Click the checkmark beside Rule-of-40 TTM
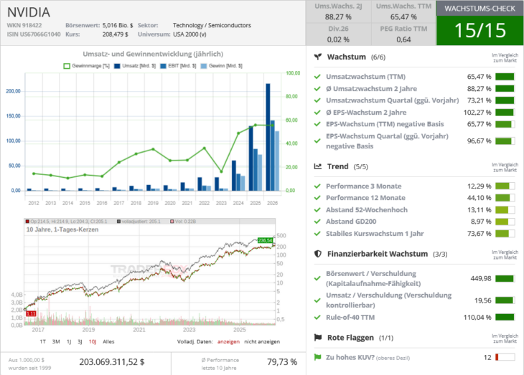The width and height of the screenshot is (524, 375). pos(317,318)
